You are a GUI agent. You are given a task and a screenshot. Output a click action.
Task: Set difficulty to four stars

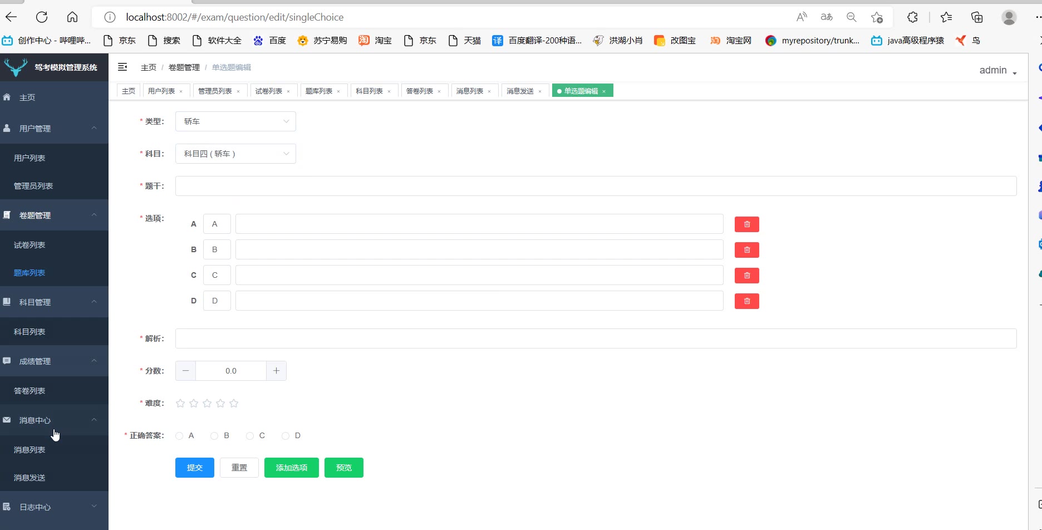point(220,403)
